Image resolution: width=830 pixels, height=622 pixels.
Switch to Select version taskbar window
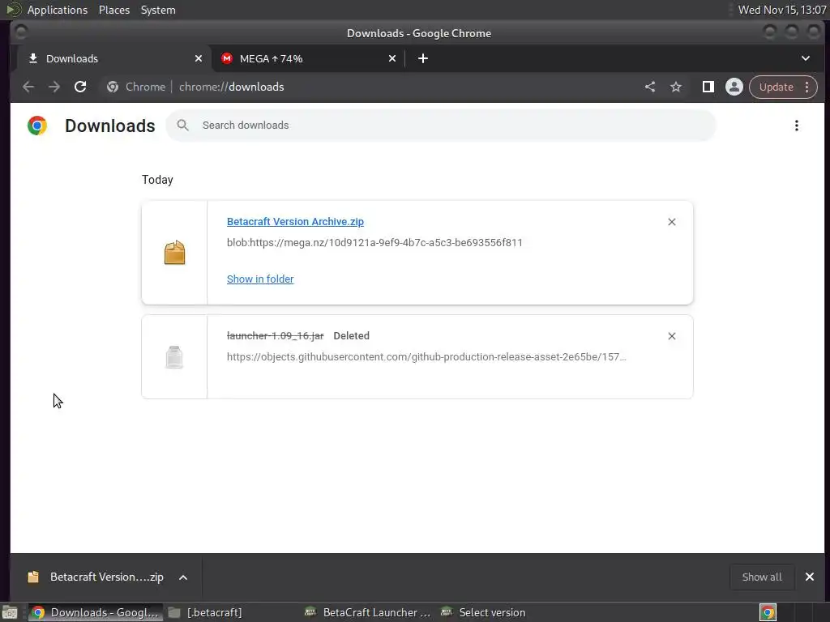[x=483, y=612]
